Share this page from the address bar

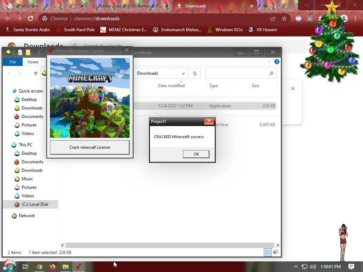tap(273, 18)
